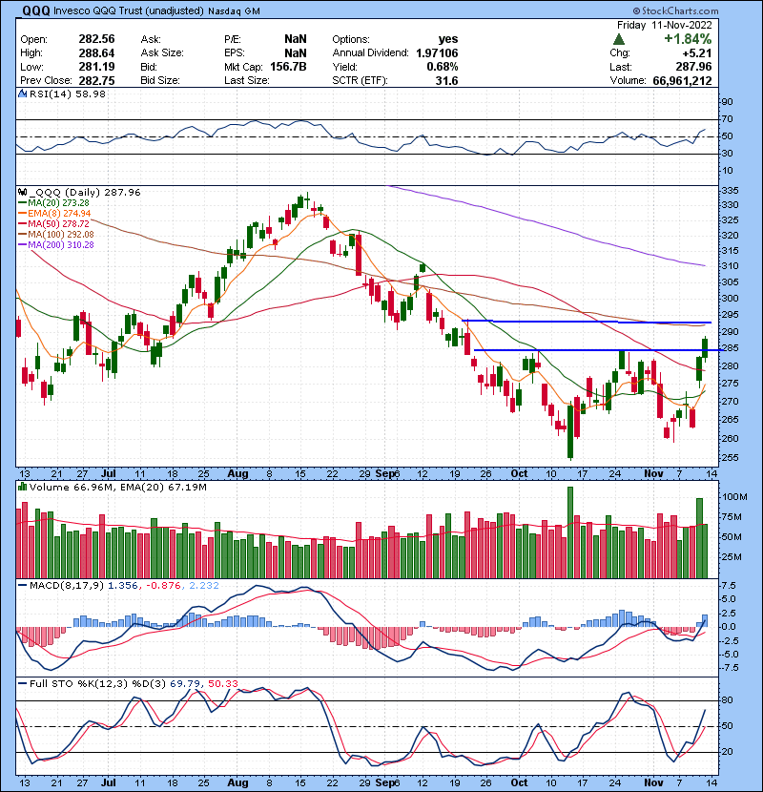
Task: Click the 'Invesco QQQ Trust (unadjusted)' title
Action: pos(128,10)
